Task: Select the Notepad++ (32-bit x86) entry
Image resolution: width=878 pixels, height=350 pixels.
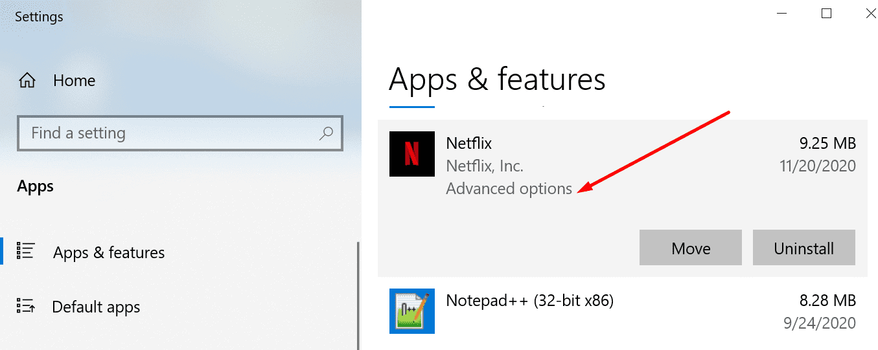Action: [622, 311]
